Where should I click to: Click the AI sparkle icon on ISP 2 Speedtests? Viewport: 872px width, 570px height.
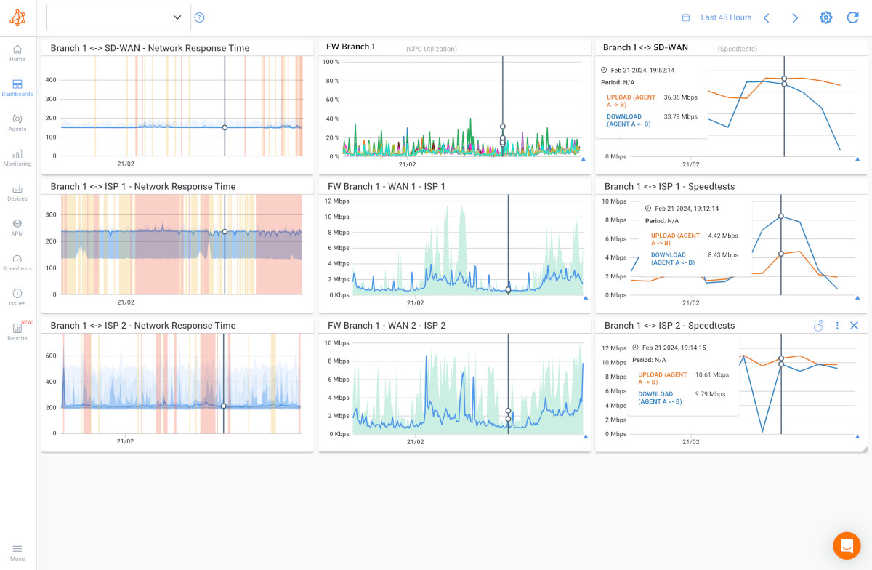pos(818,326)
